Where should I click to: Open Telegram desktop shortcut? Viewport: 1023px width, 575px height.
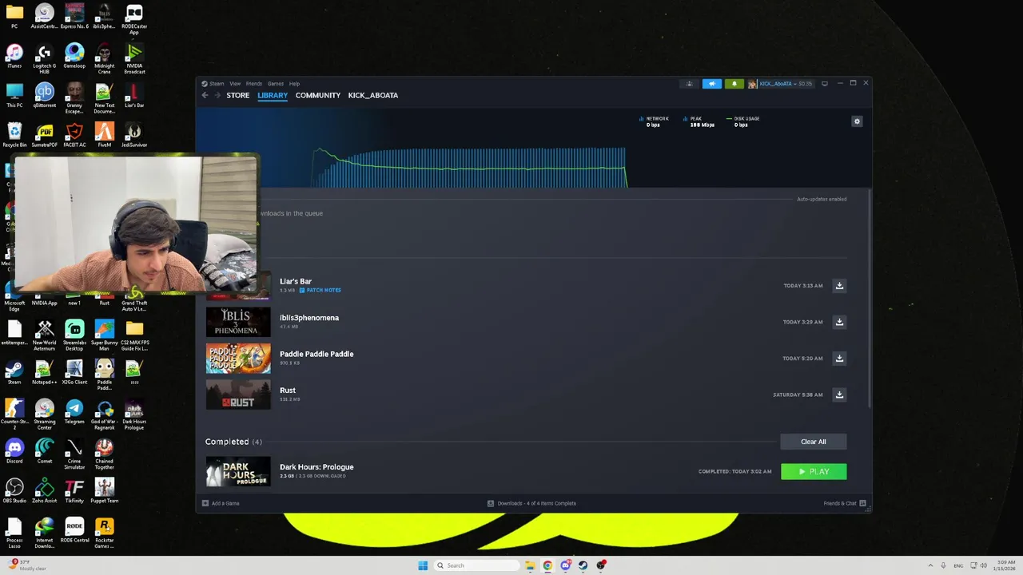pos(74,412)
